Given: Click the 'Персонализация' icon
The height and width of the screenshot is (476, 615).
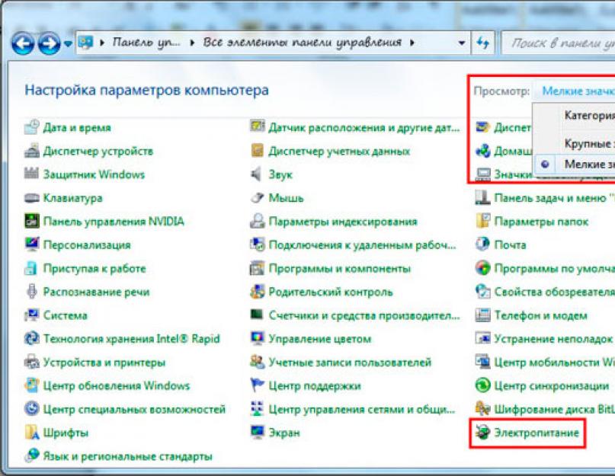Looking at the screenshot, I should [32, 244].
